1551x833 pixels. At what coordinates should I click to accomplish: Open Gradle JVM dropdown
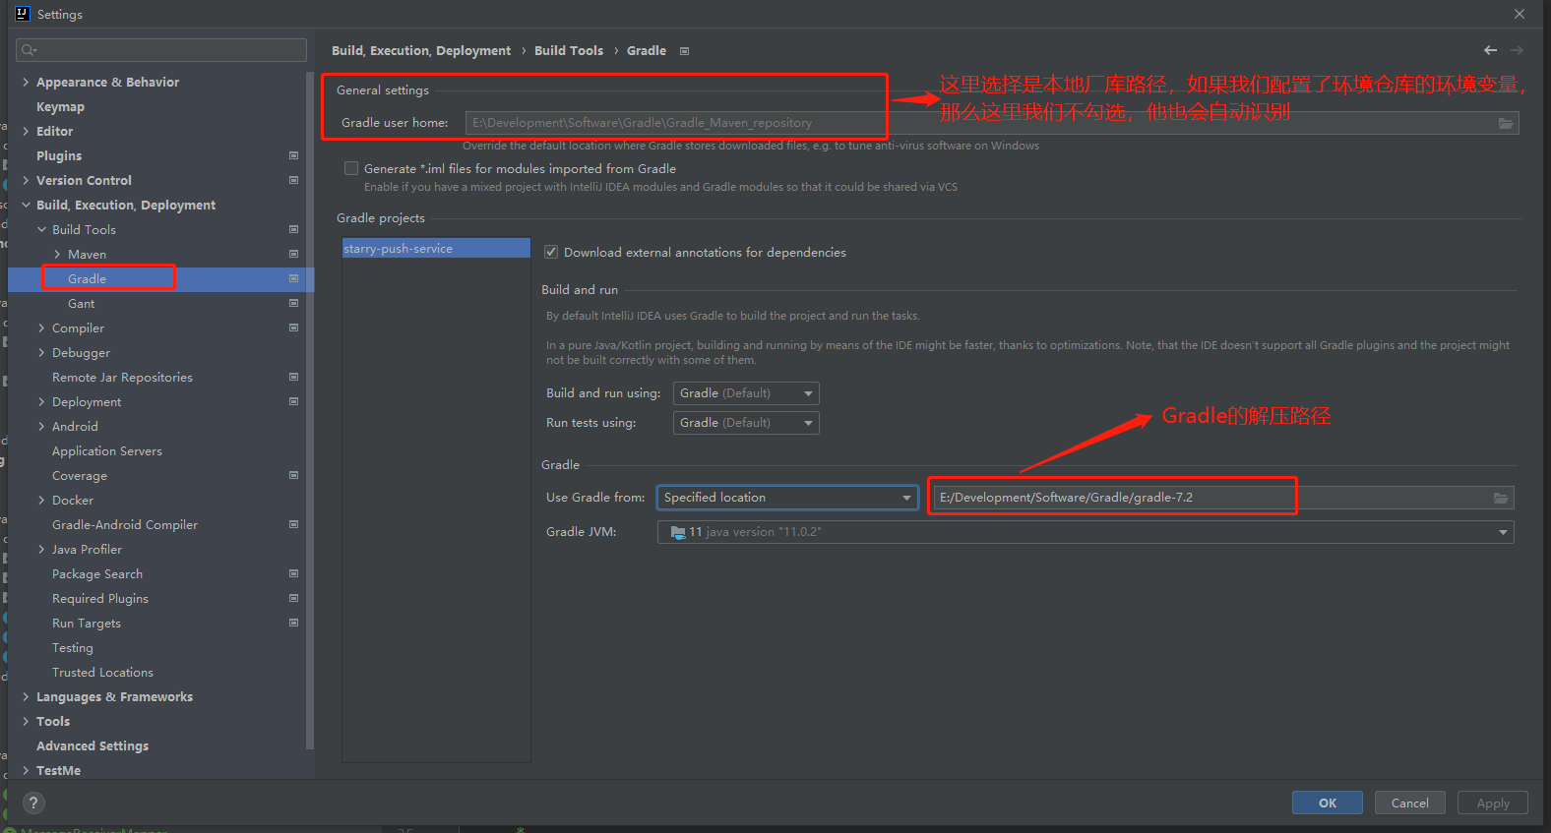pos(1086,532)
